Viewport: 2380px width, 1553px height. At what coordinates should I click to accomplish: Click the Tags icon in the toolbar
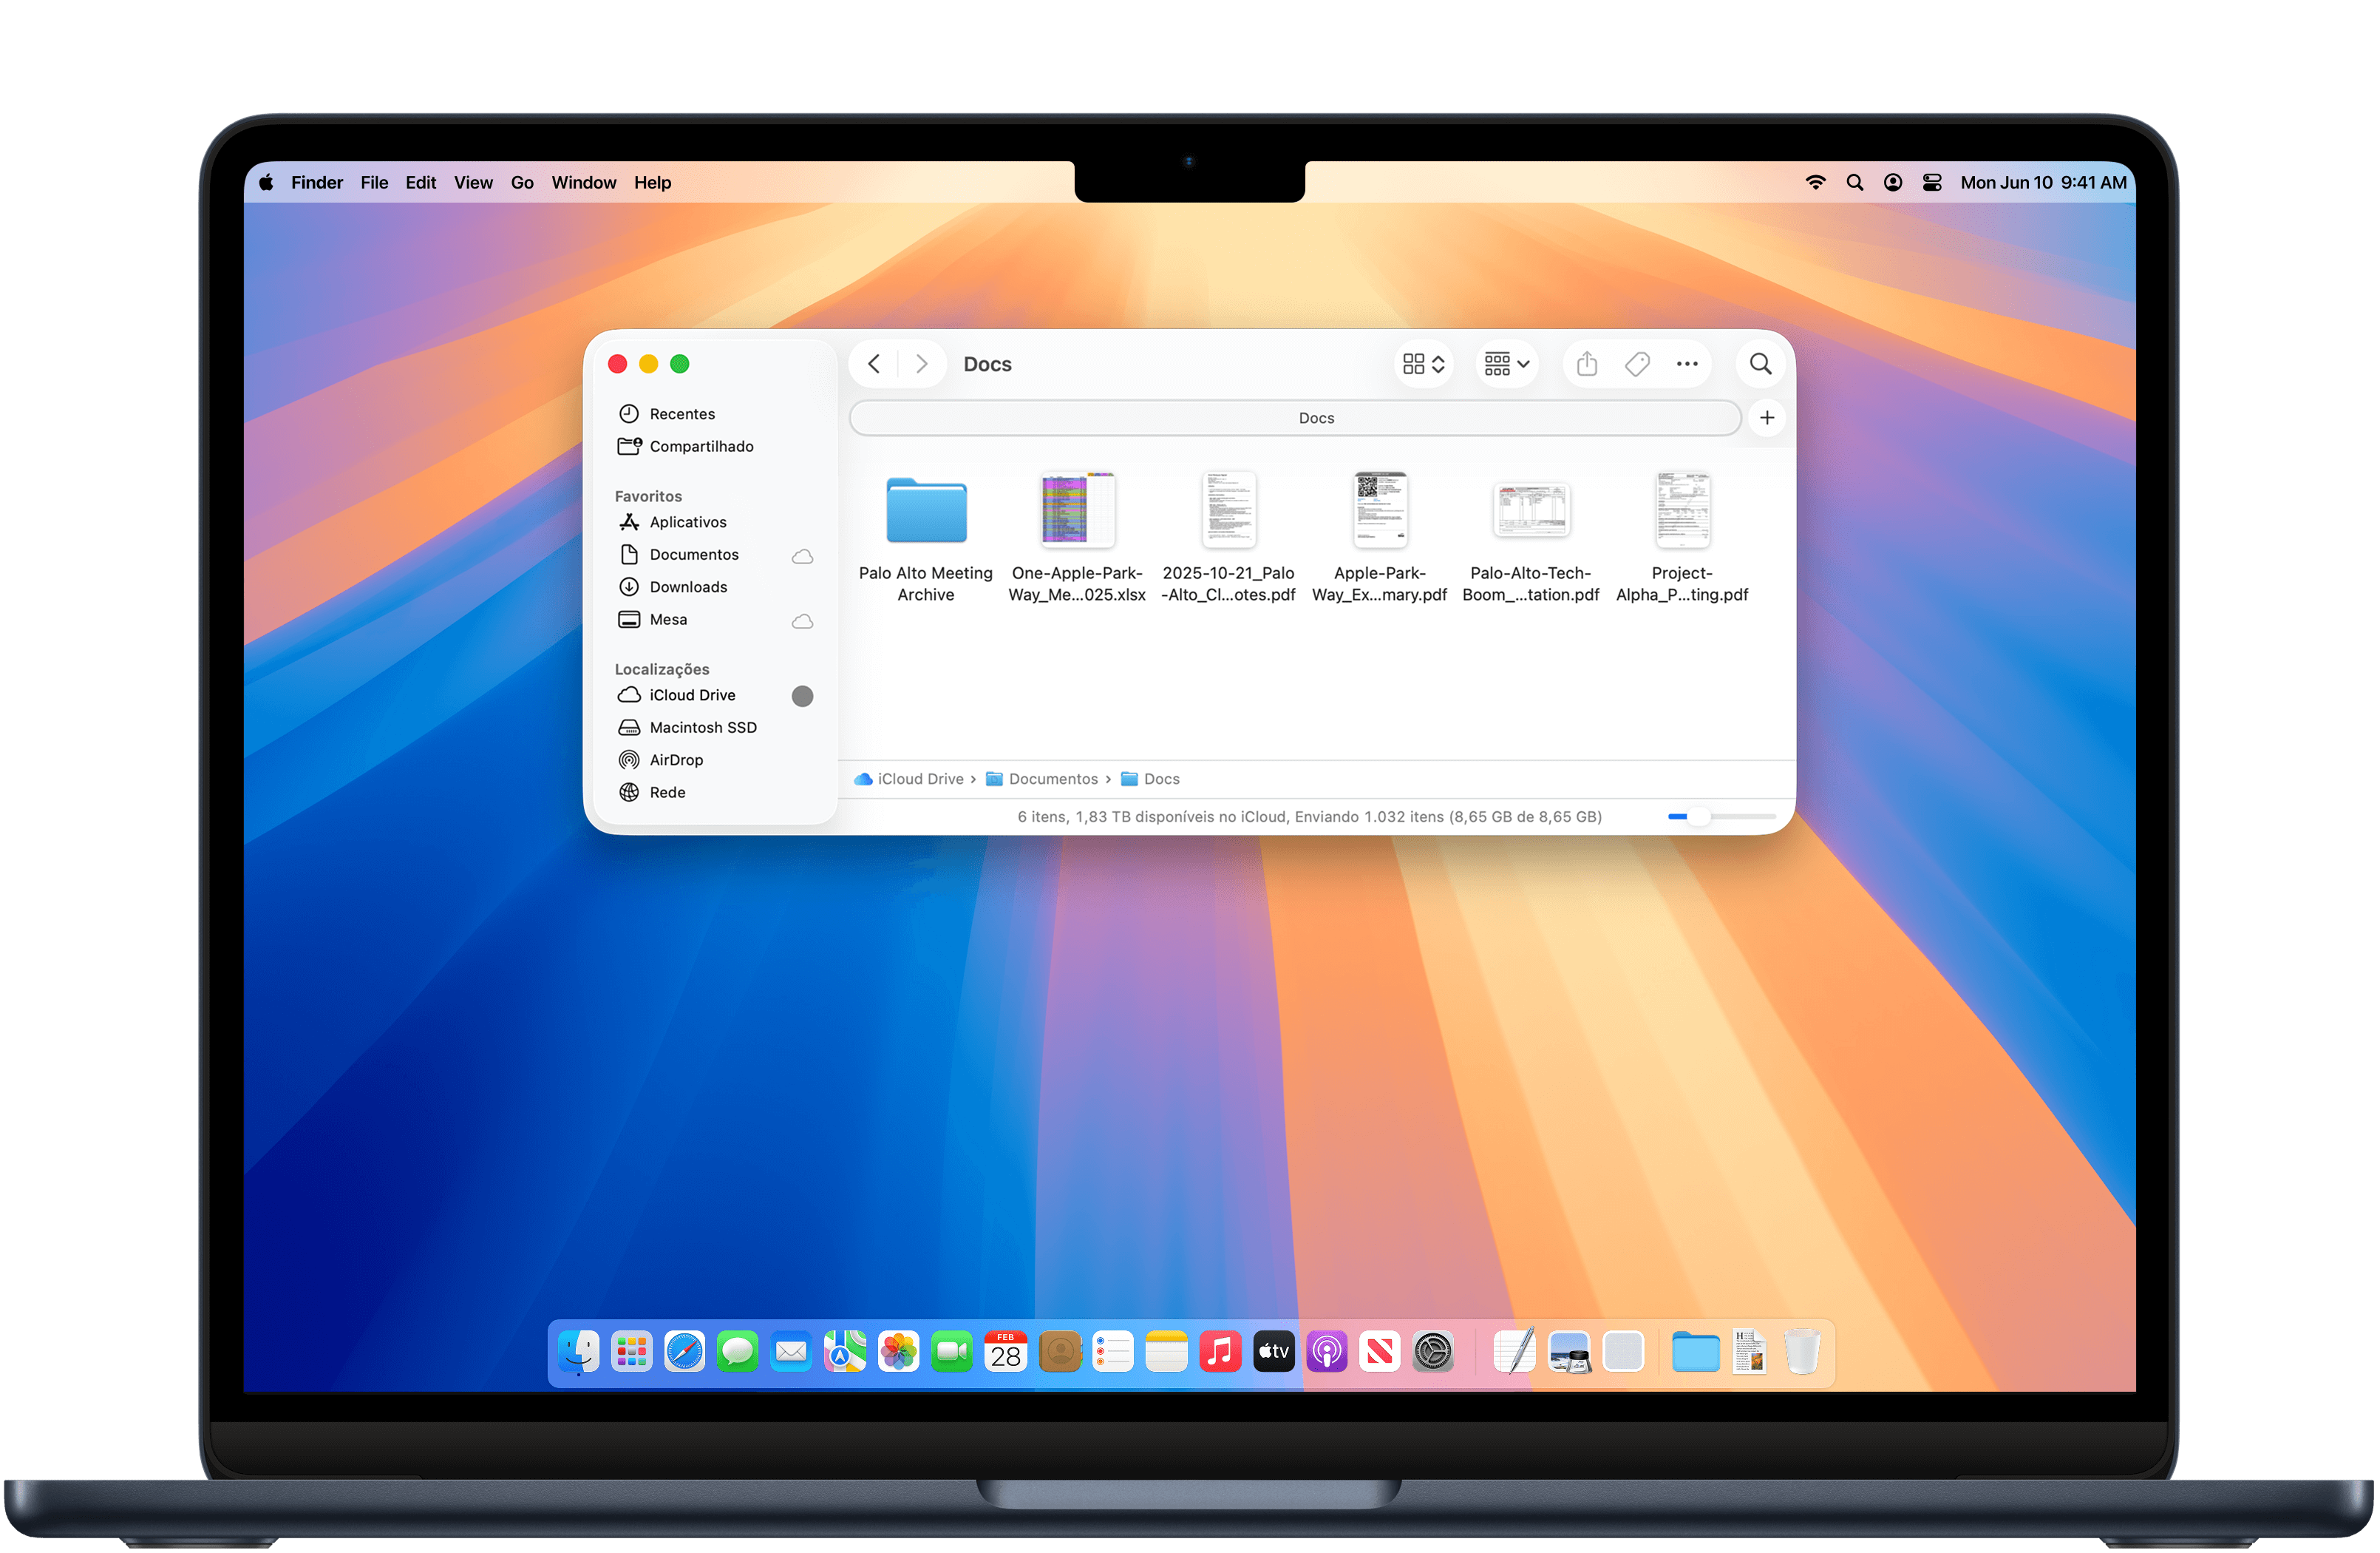pyautogui.click(x=1637, y=363)
